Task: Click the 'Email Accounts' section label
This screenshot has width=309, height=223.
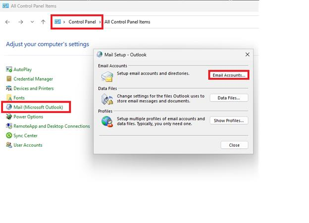Action: pos(112,66)
